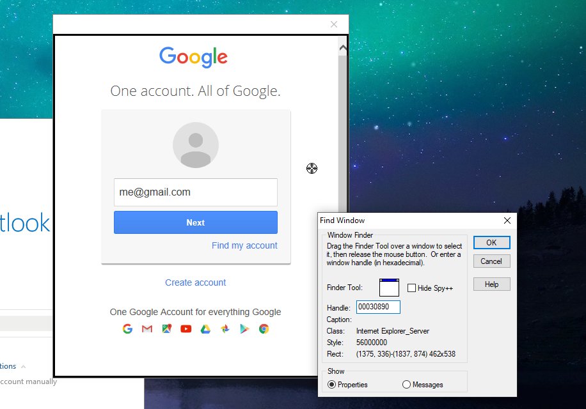Confirm with the OK button in Find Window
This screenshot has height=409, width=586.
(491, 243)
